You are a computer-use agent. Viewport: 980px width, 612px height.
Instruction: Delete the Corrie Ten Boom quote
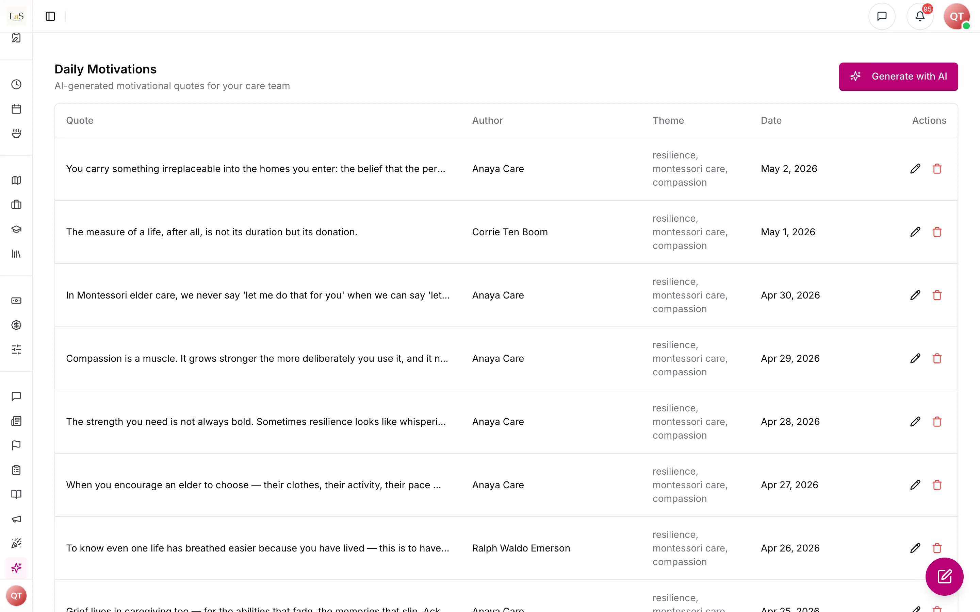[937, 232]
